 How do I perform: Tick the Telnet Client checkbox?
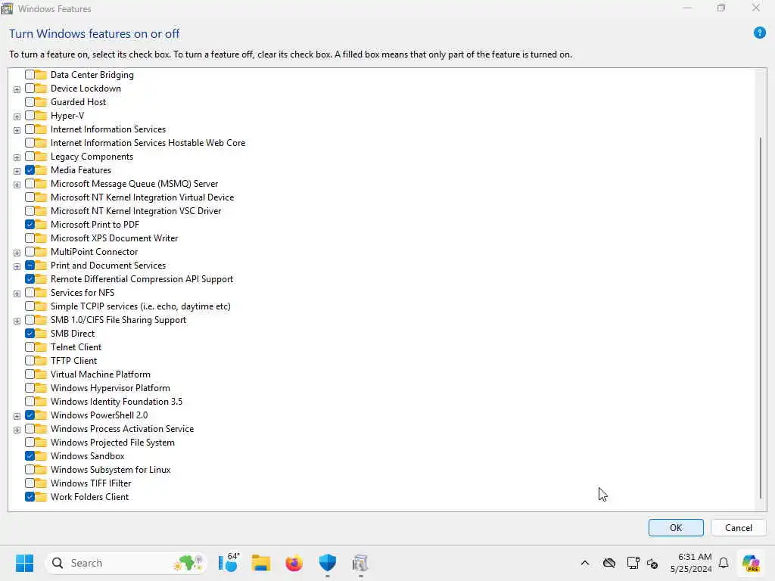[30, 346]
